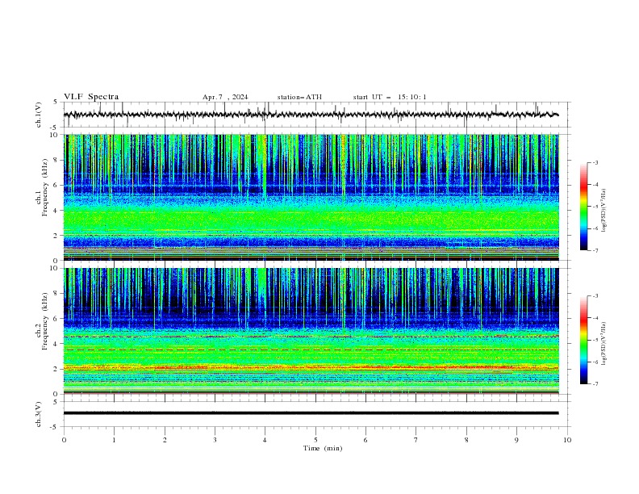Click the "8" kHz tick on ch.1 spectrogram
Screen dimensions: 639x494
pyautogui.click(x=57, y=160)
